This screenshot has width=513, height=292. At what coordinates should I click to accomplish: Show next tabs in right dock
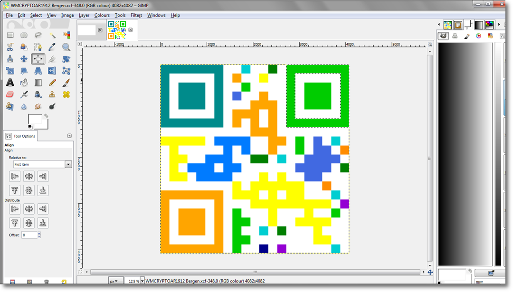(499, 25)
